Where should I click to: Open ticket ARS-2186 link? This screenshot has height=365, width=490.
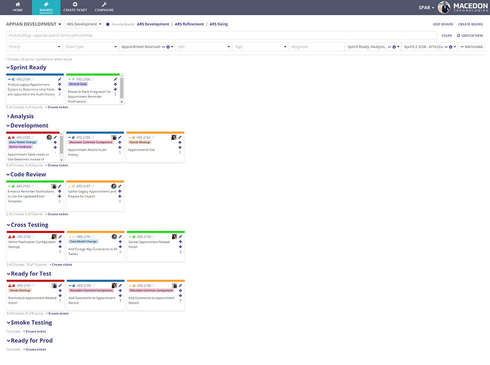[x=83, y=79]
